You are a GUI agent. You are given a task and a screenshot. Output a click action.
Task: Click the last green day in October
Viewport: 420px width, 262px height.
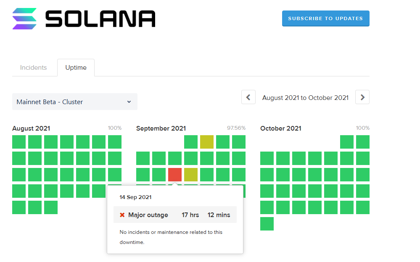click(267, 224)
